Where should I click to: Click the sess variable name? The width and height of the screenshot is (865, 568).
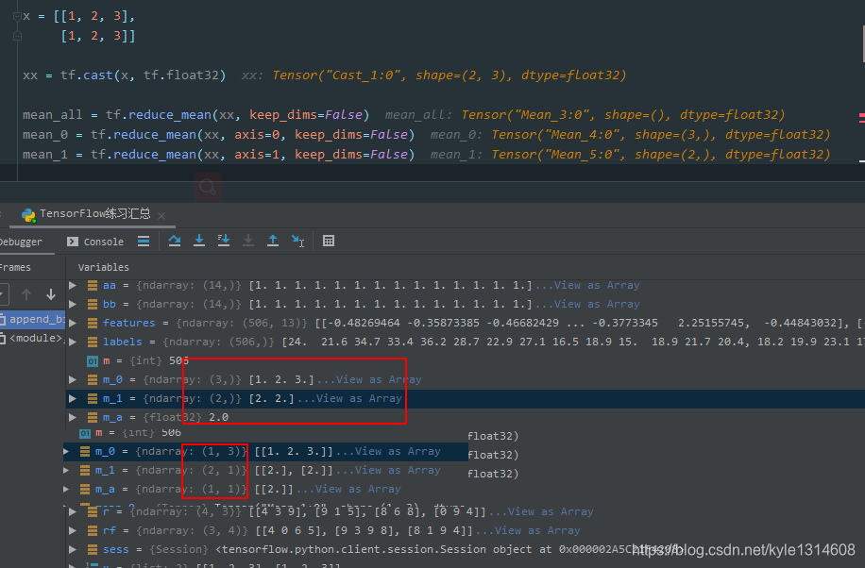point(116,550)
